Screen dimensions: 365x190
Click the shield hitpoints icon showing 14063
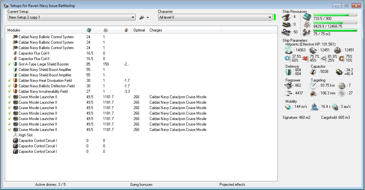[288, 50]
